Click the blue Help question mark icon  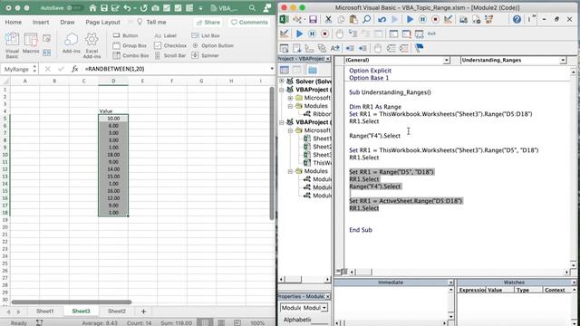click(517, 19)
